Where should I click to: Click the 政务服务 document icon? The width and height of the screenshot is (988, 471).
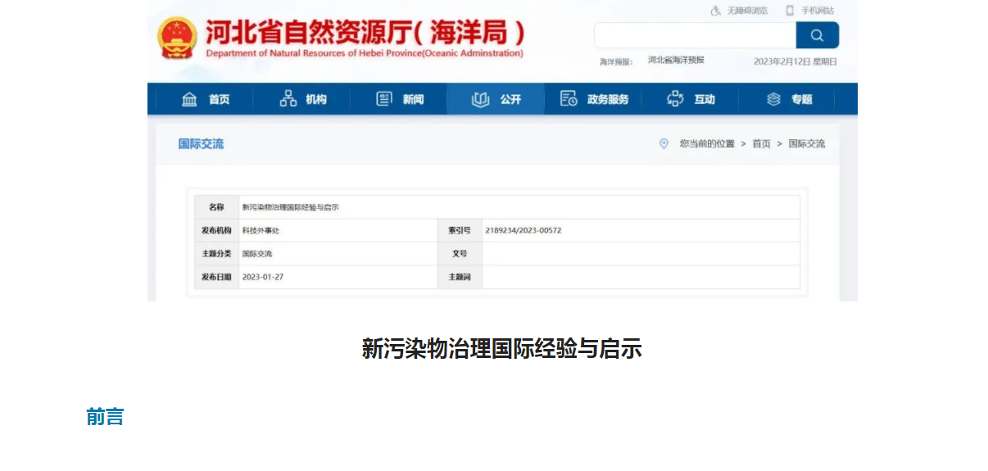(x=569, y=99)
